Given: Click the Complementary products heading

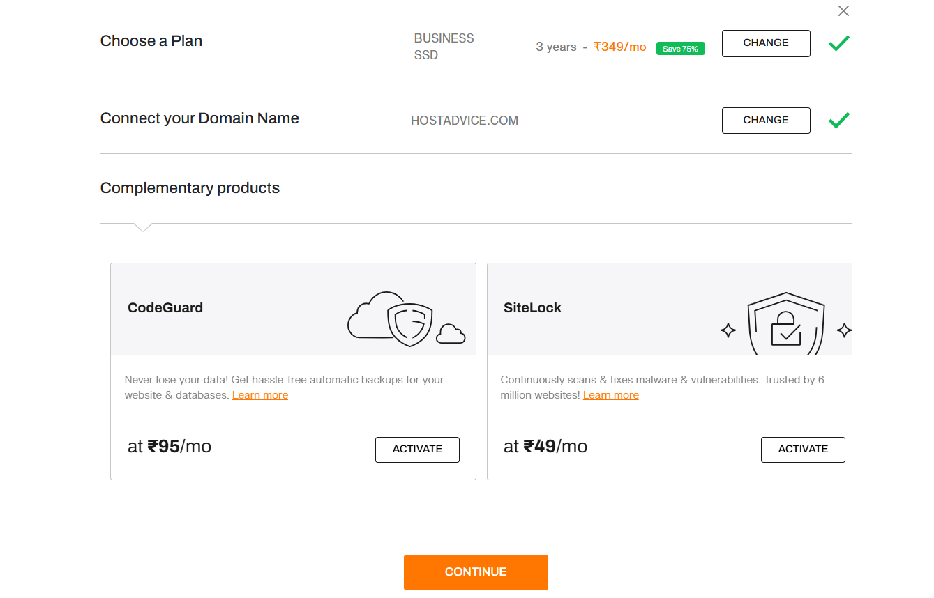Looking at the screenshot, I should click(190, 188).
